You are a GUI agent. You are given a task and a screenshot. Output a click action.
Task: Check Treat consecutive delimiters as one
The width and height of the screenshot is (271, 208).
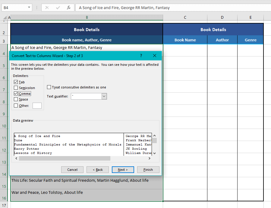[49, 87]
